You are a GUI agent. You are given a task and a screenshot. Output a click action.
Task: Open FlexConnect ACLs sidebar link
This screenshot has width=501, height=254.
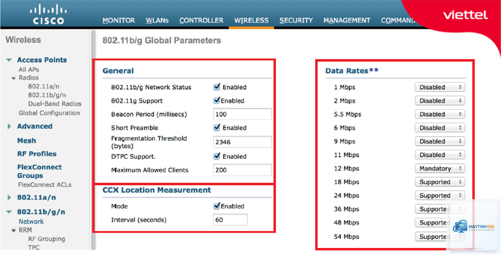click(45, 185)
